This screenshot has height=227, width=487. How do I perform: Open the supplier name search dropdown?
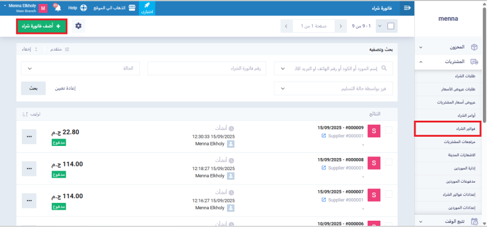click(282, 68)
